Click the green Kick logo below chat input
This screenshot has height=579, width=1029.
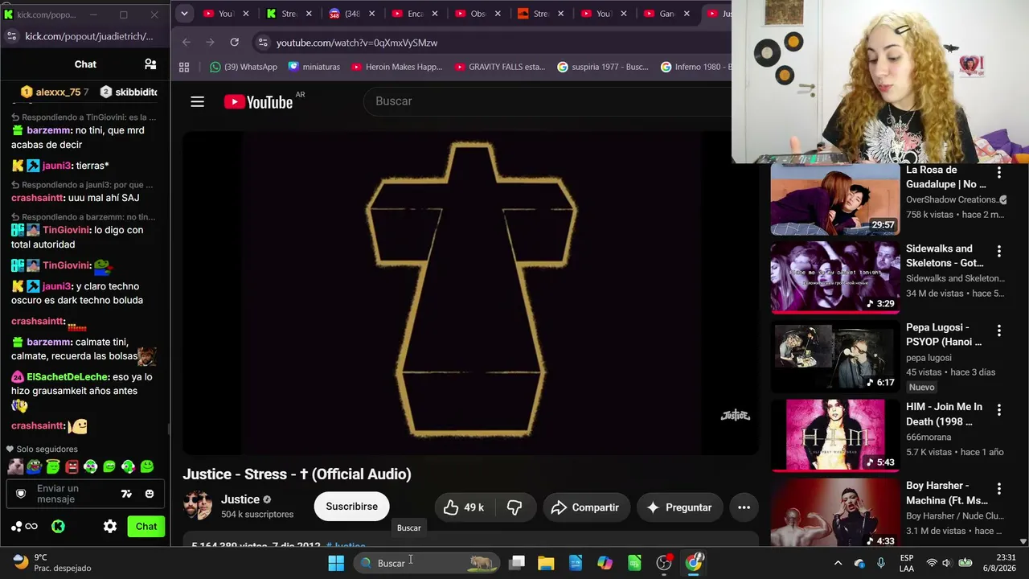pos(58,527)
